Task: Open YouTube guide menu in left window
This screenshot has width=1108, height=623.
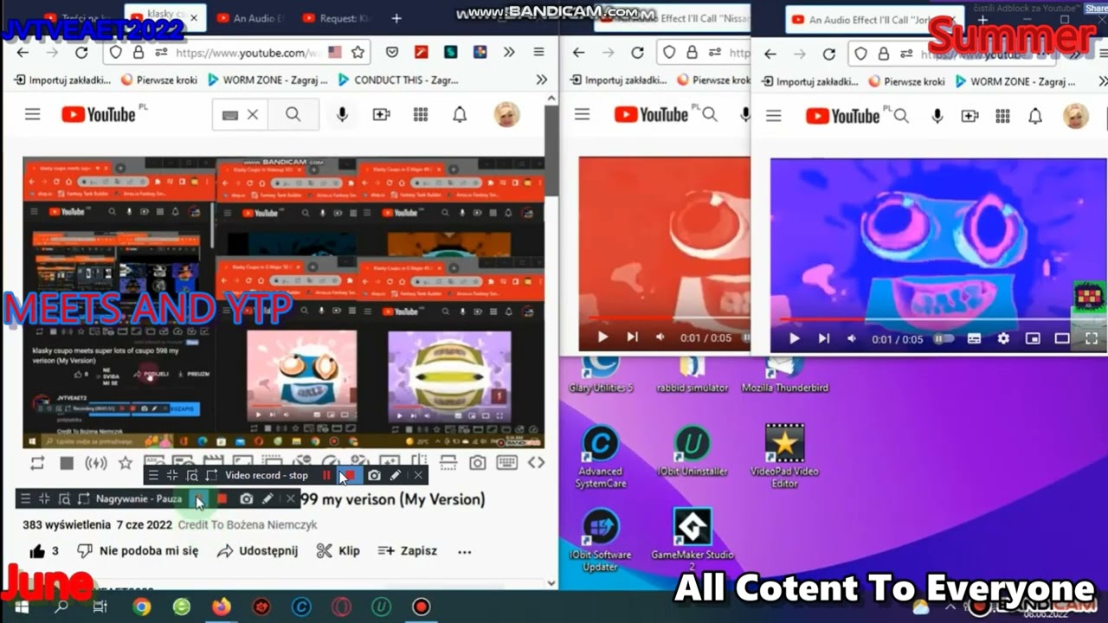Action: [x=32, y=114]
